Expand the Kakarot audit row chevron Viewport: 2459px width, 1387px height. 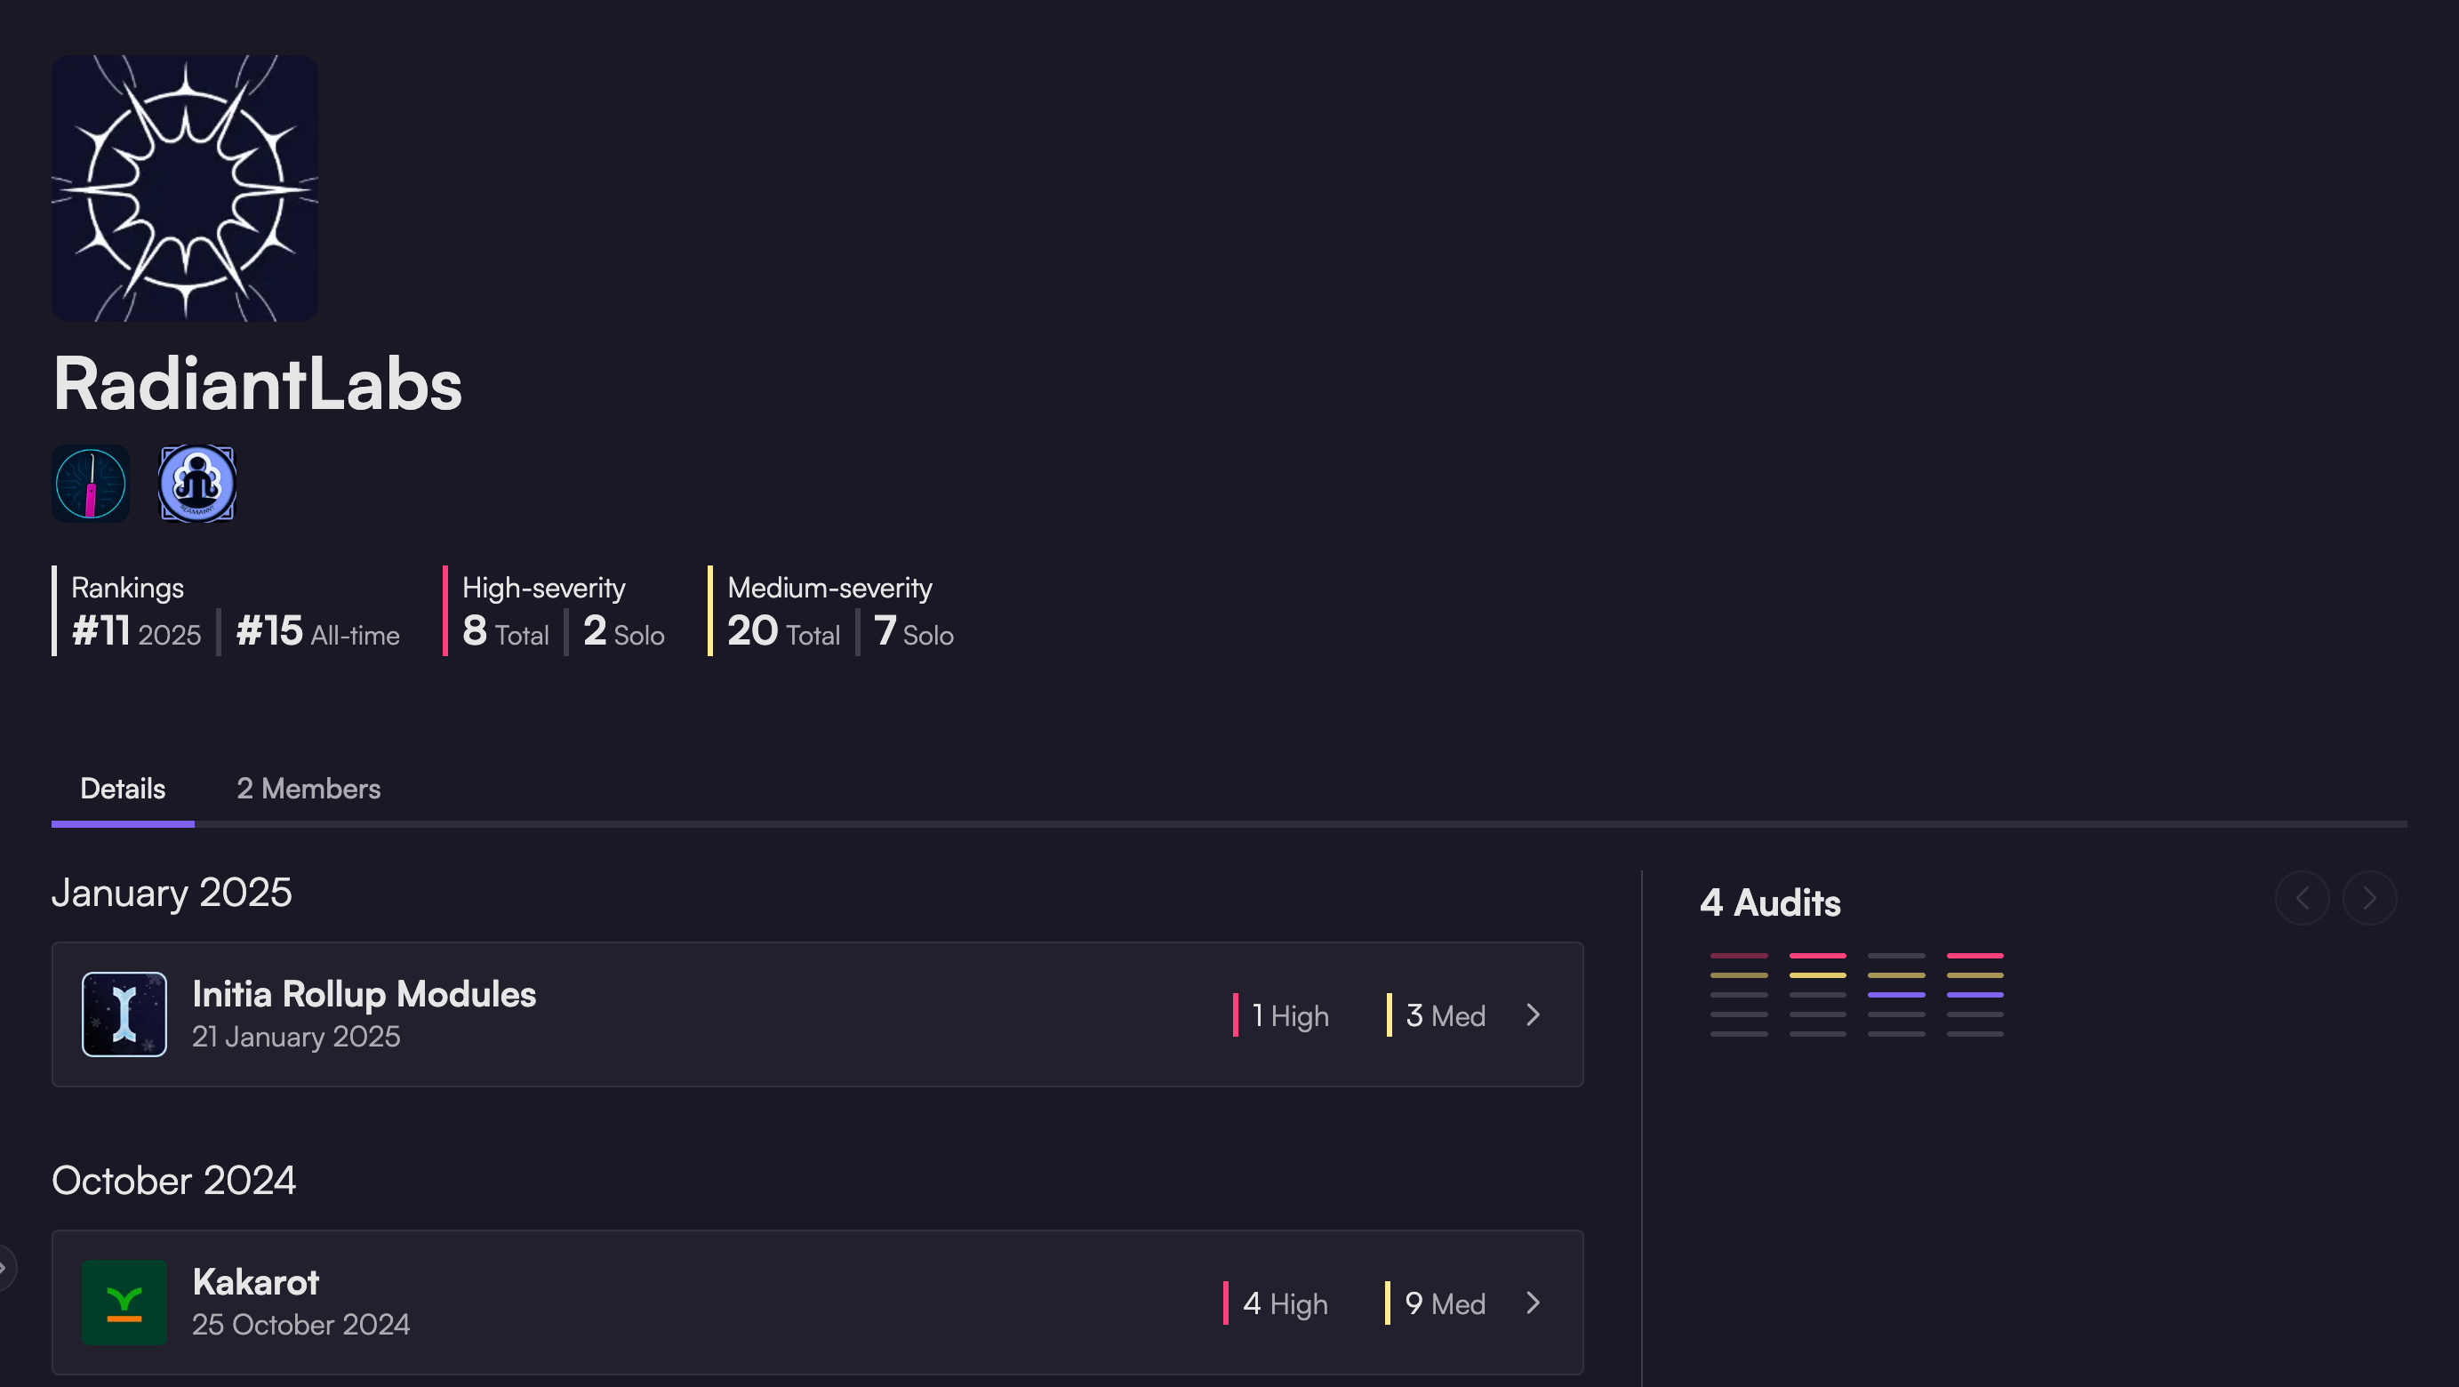[x=1533, y=1302]
